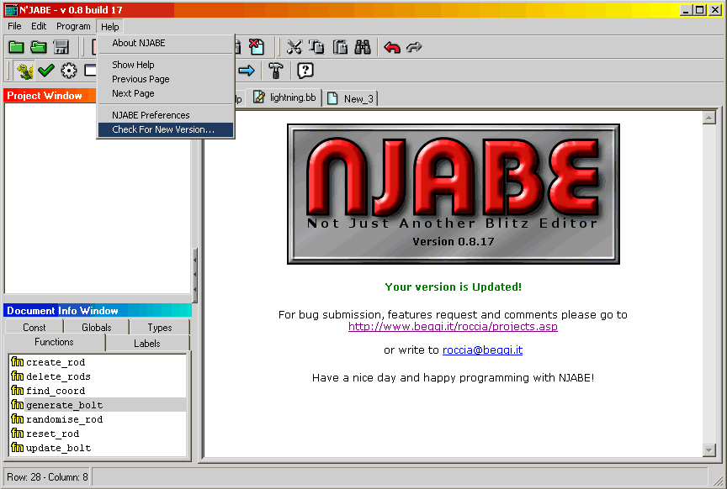Click the Project Window title bar
The width and height of the screenshot is (727, 489).
point(50,96)
